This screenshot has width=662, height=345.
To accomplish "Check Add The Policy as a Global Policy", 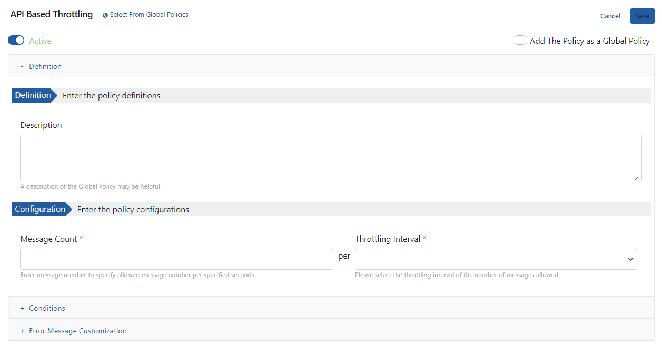I will (520, 41).
